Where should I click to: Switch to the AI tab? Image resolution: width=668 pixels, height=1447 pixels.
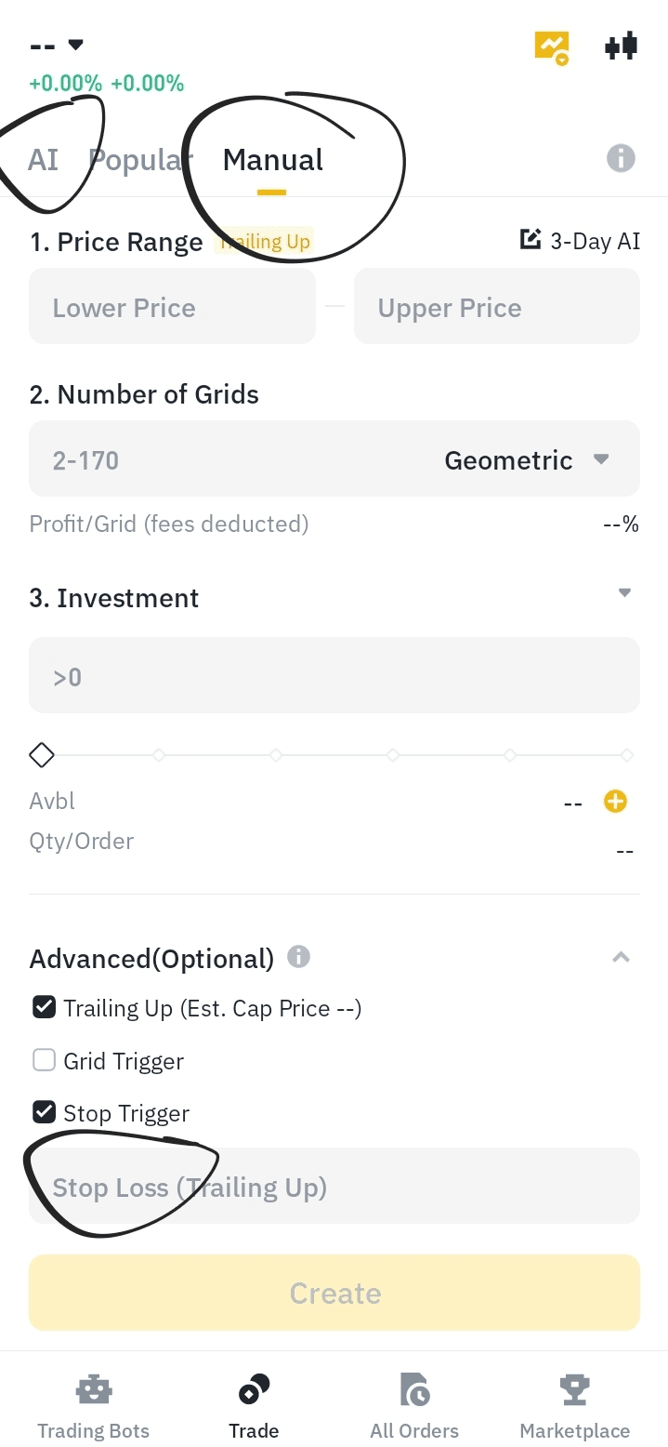click(x=43, y=160)
